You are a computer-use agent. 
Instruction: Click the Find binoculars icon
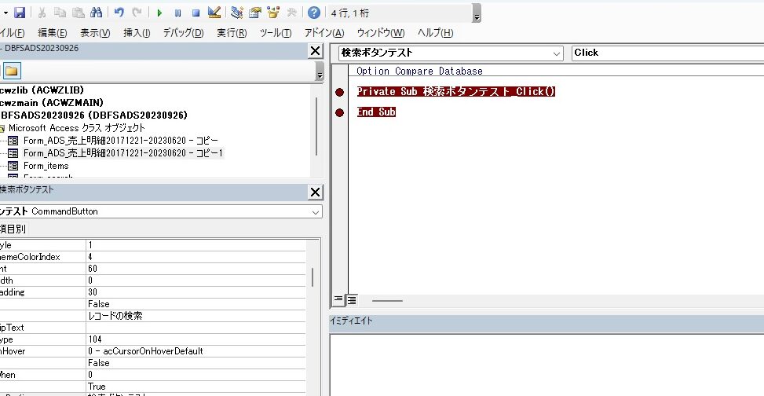pos(97,13)
